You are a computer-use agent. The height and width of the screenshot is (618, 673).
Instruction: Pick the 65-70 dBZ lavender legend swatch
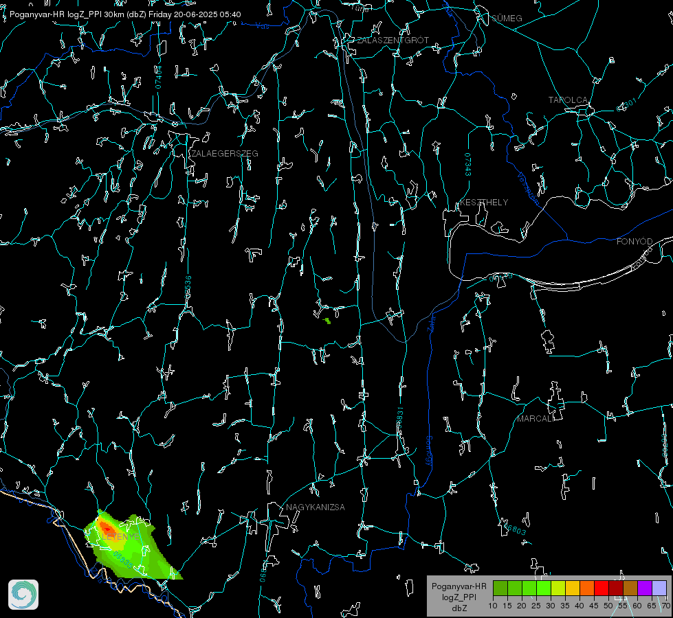pos(659,588)
